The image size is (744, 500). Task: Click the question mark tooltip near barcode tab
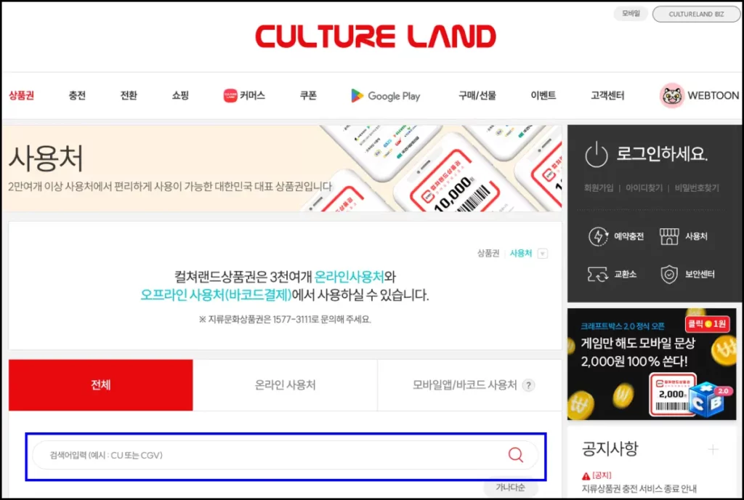coord(529,385)
